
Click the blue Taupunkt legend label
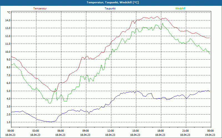tap(110, 9)
